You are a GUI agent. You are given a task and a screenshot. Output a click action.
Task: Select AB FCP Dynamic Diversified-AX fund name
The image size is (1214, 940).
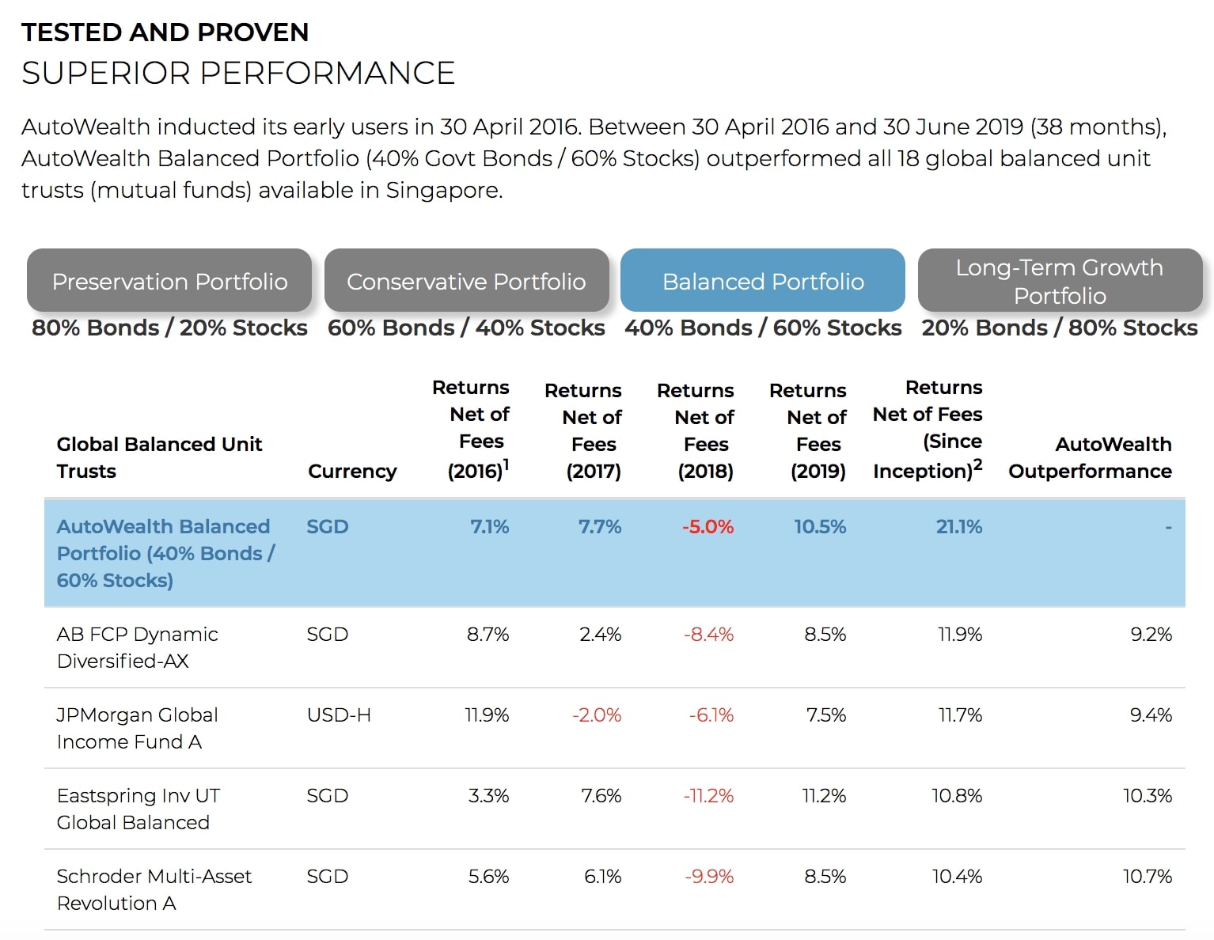pos(137,647)
